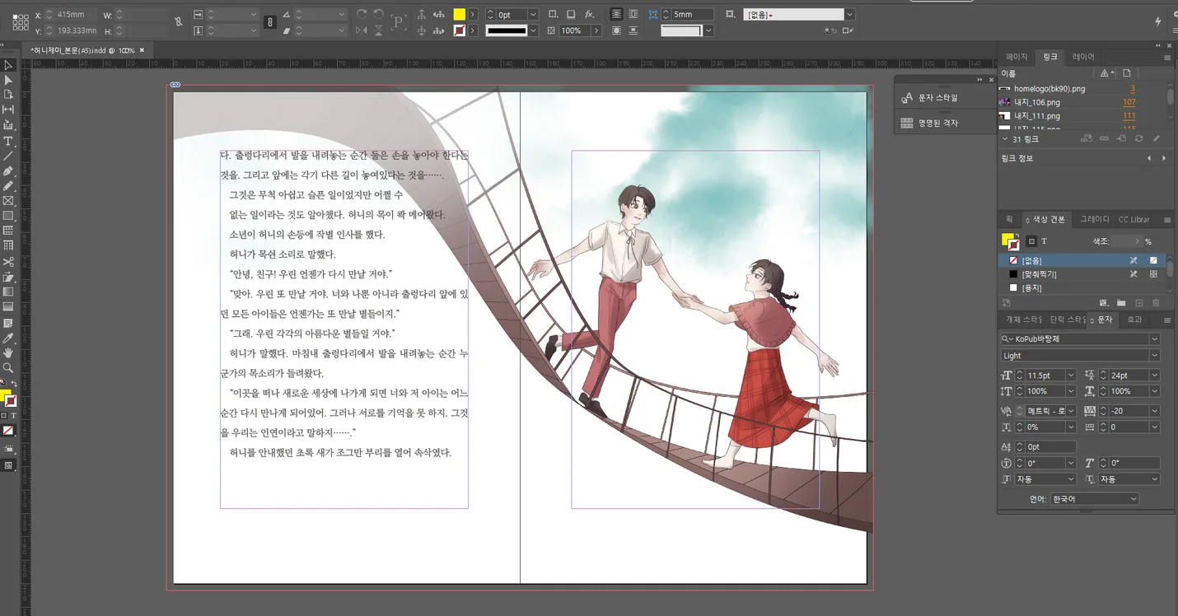Screen dimensions: 1178x616
Task: Click the new color group folder icon
Action: (1121, 303)
